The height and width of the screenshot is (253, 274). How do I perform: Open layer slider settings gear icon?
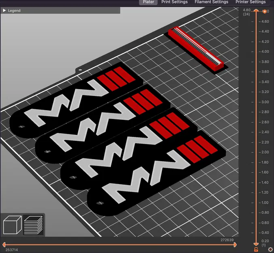coord(270,249)
